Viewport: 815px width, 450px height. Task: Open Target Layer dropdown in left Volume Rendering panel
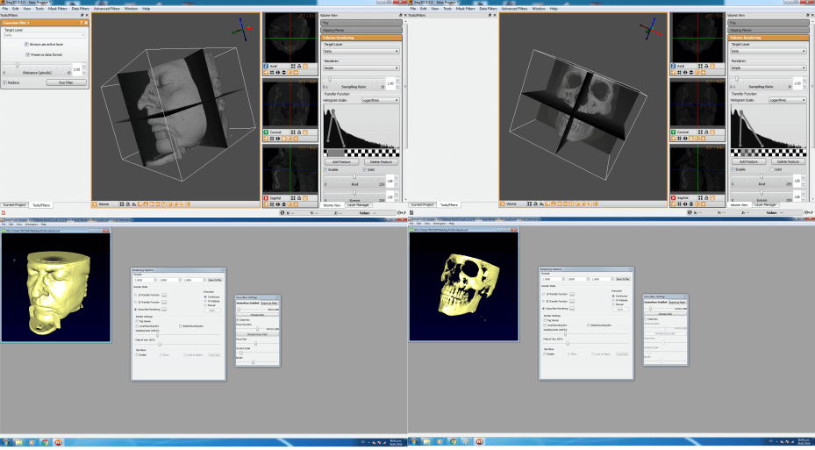361,51
